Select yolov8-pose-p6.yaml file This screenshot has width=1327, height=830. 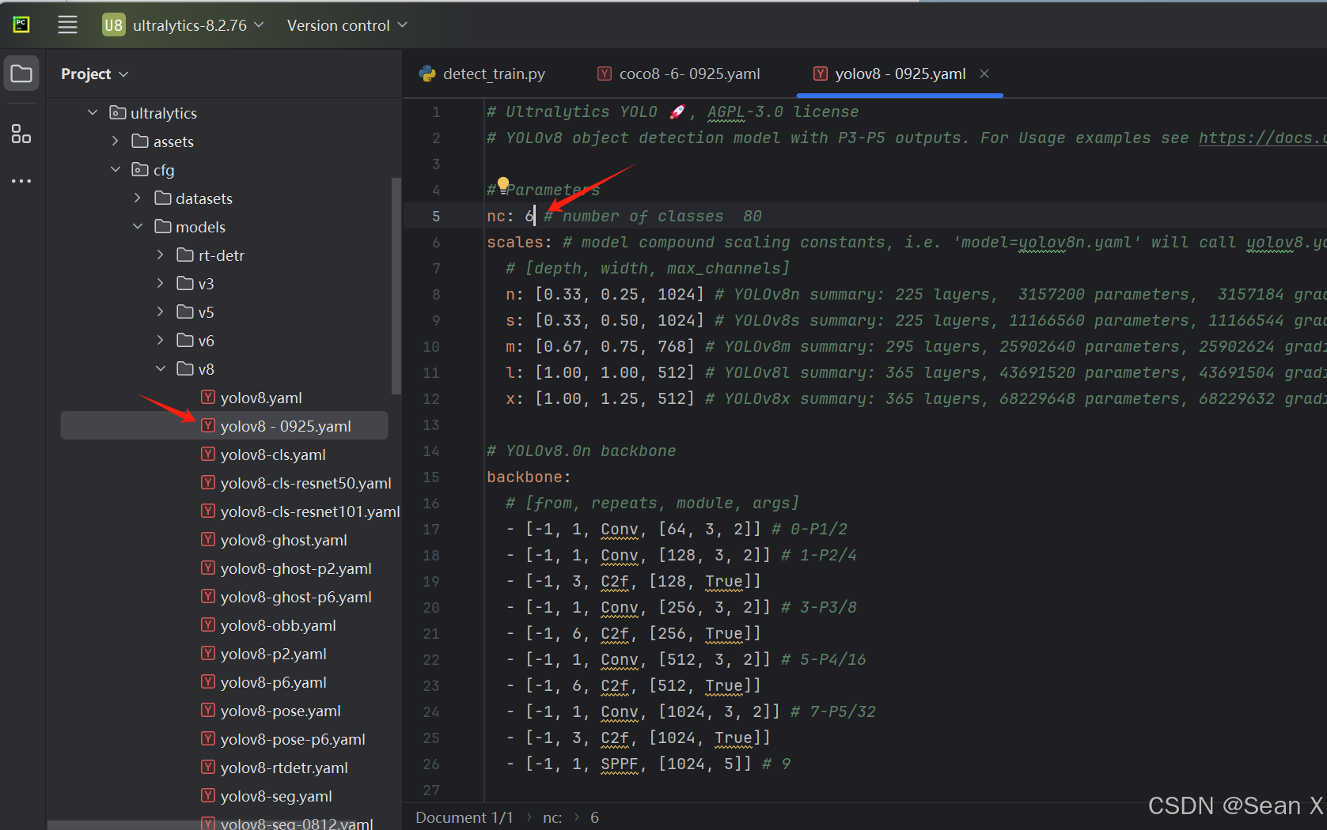(293, 739)
